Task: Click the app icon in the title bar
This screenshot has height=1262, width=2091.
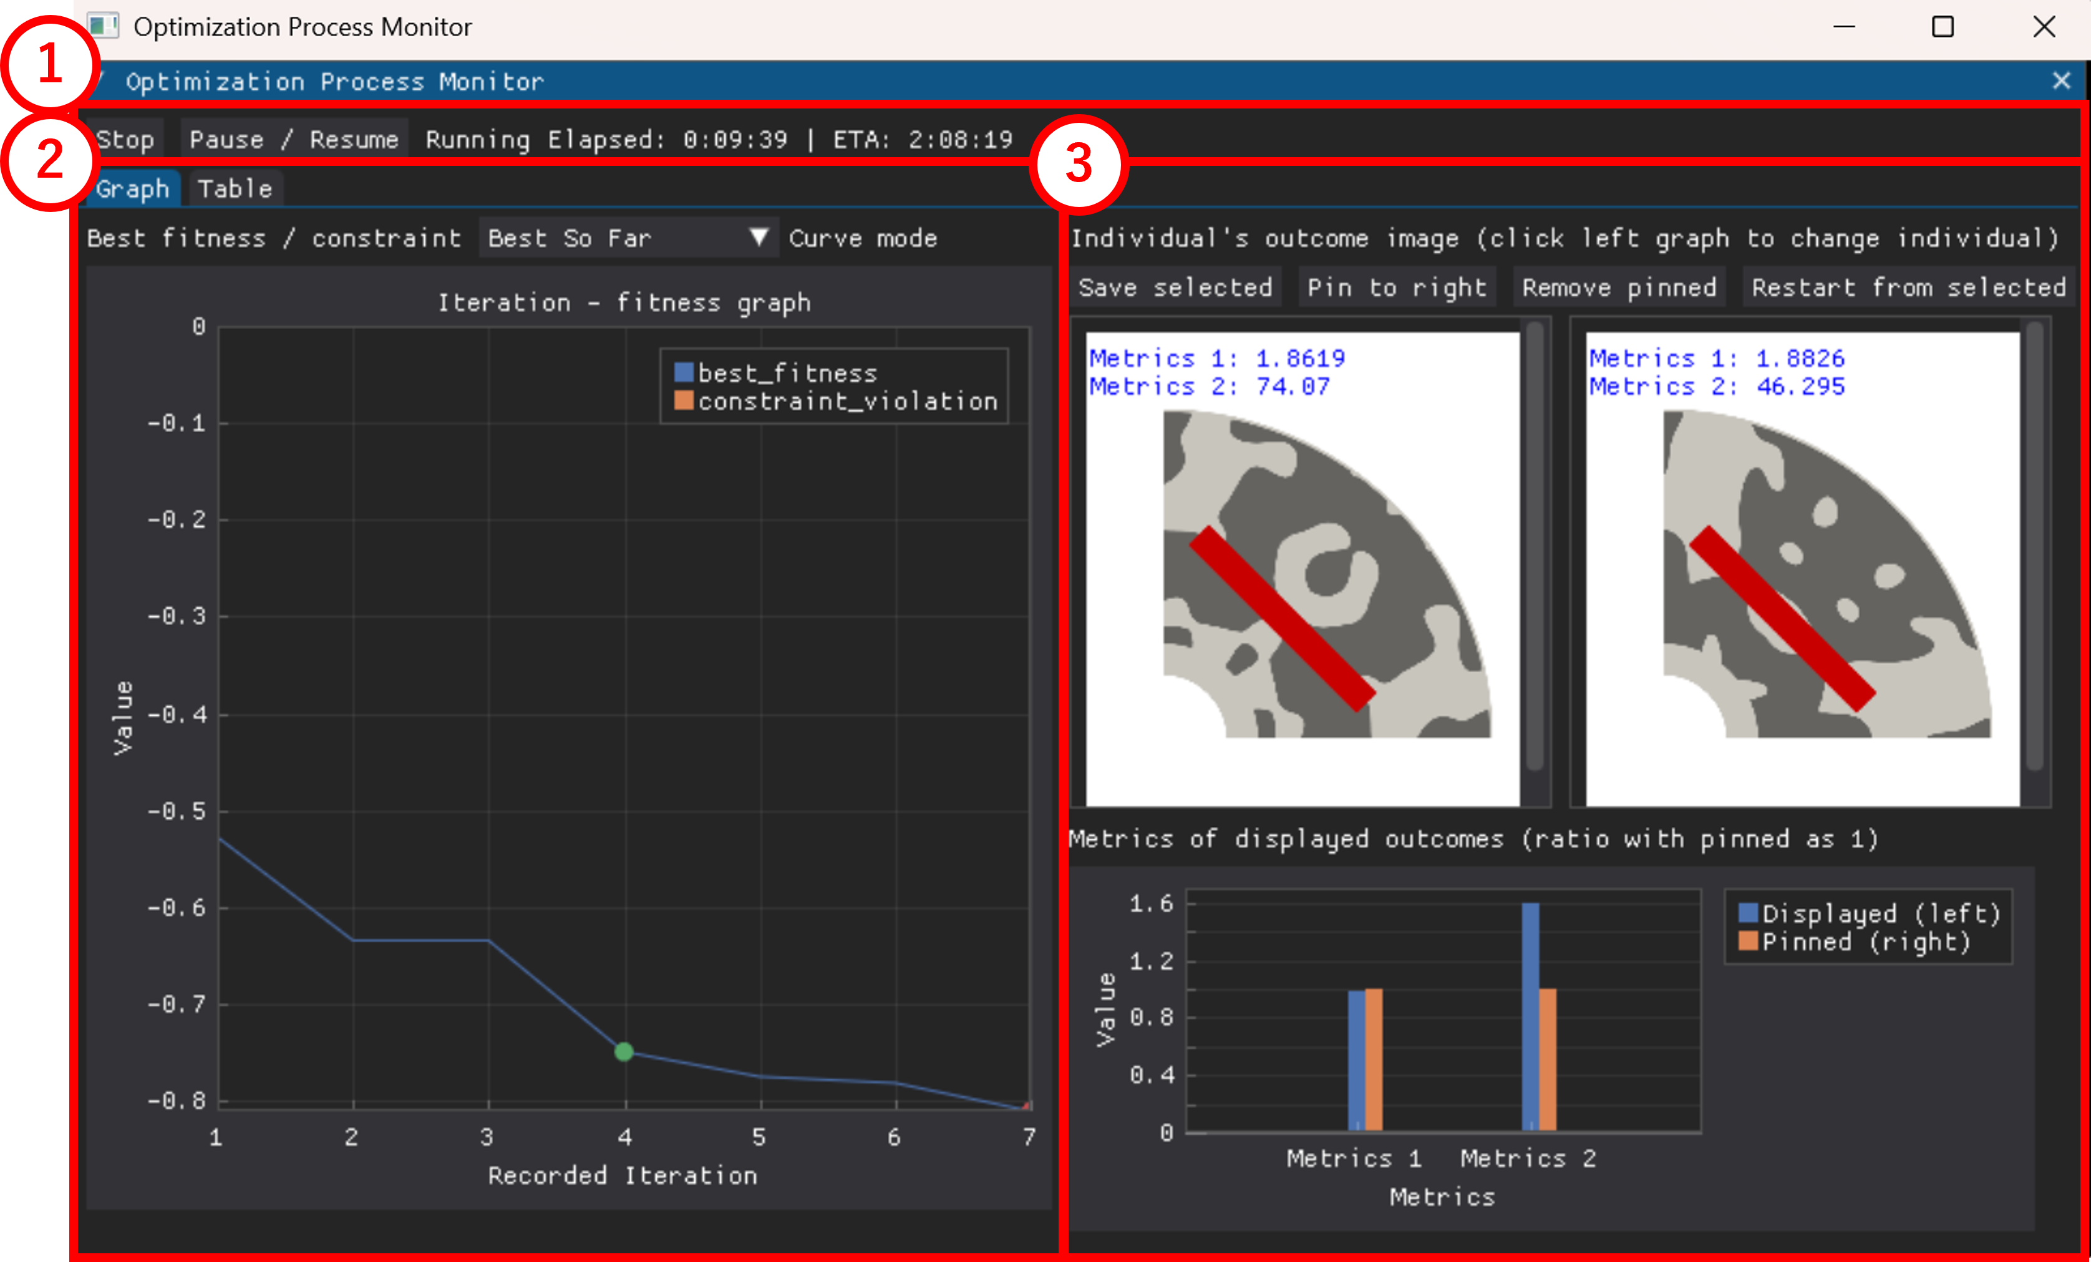Action: [103, 26]
